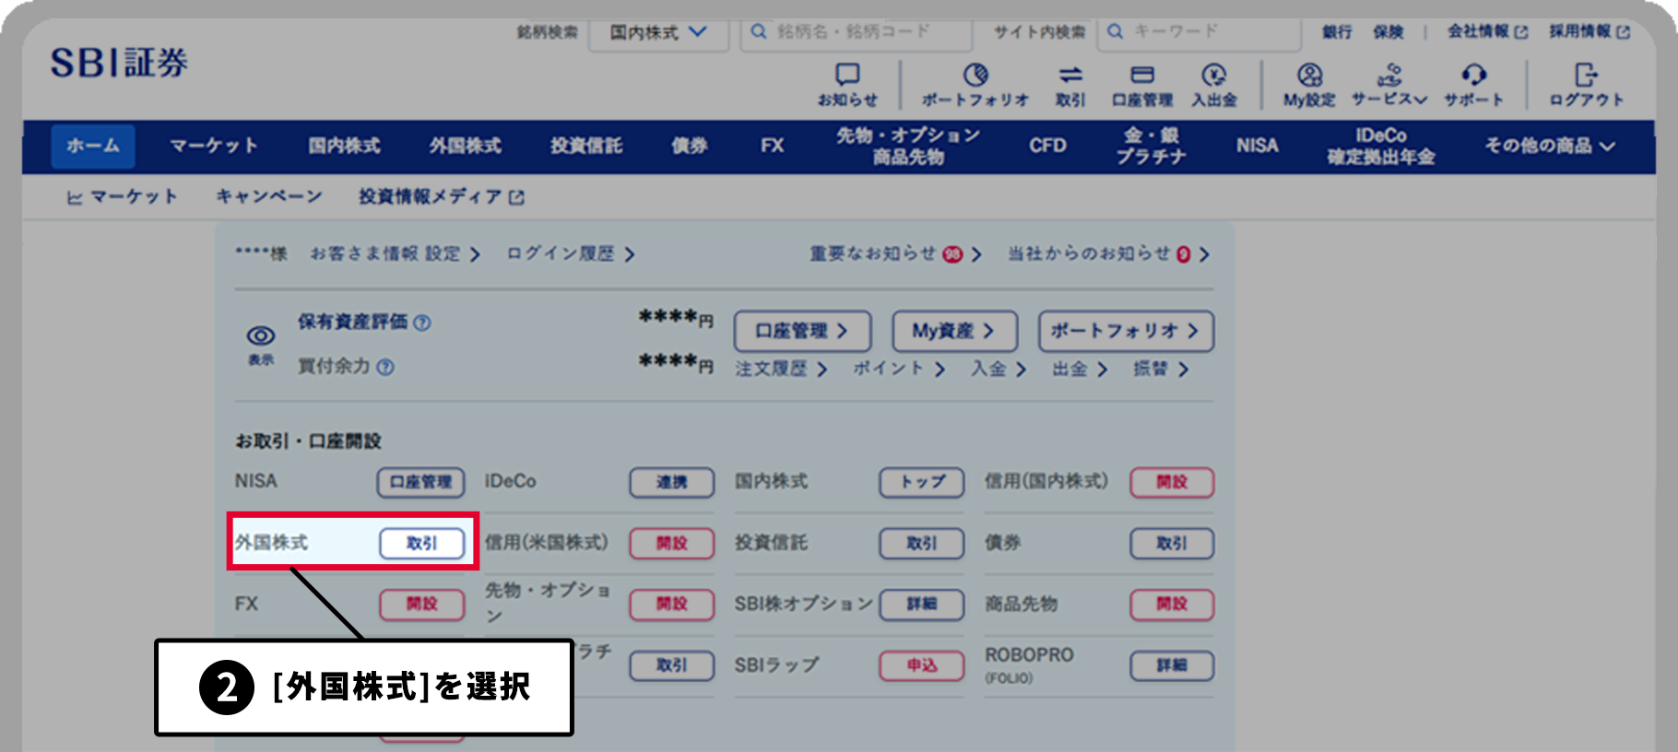
Task: Click the 債券 取引 button
Action: pos(1172,544)
